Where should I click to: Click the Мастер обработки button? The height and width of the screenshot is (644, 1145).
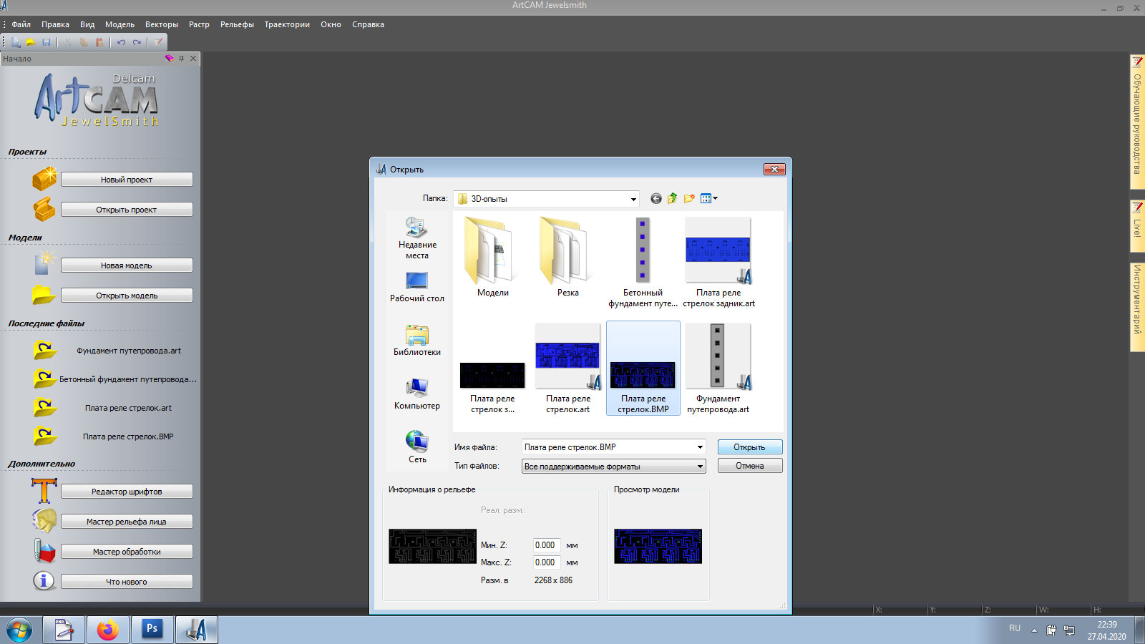point(127,552)
